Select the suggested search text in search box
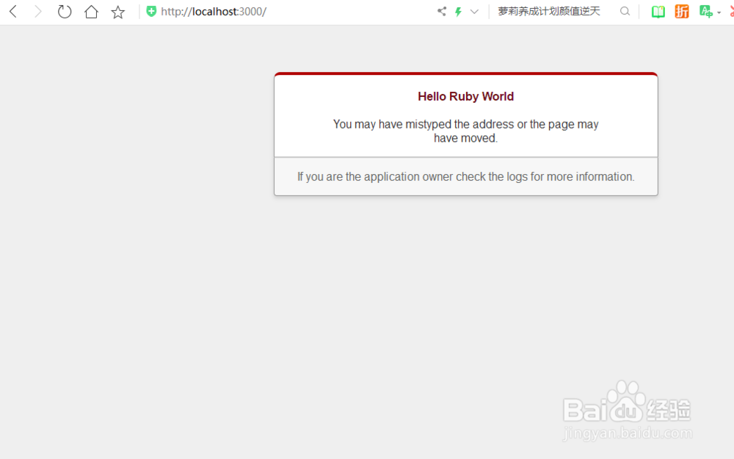 tap(548, 11)
